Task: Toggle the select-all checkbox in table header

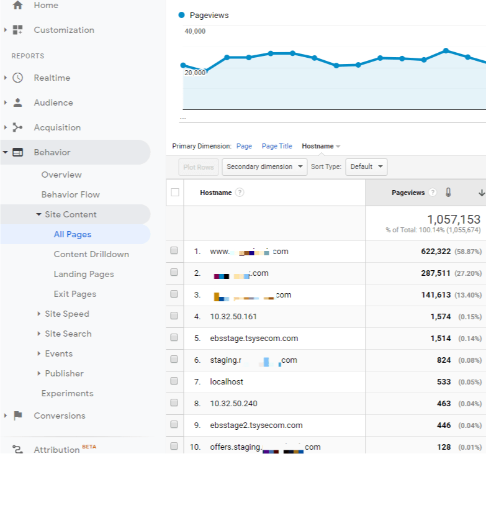Action: 175,193
